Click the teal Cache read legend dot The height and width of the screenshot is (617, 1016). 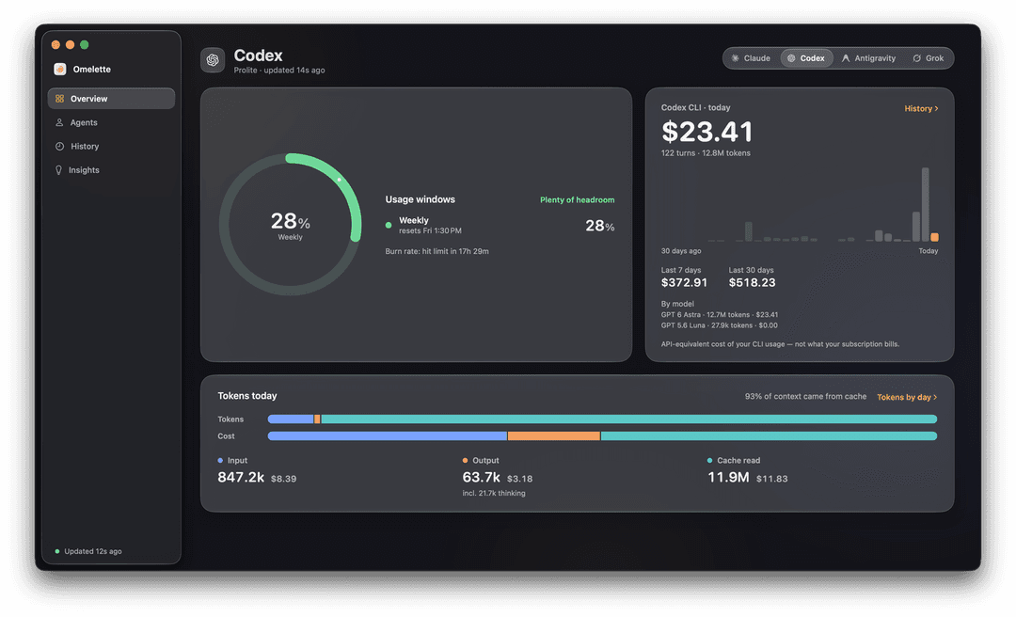(709, 461)
